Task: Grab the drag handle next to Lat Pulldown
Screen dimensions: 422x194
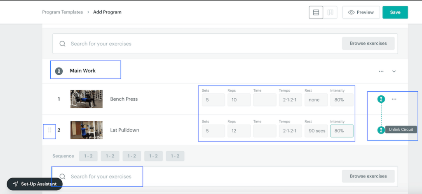Action: coord(49,130)
